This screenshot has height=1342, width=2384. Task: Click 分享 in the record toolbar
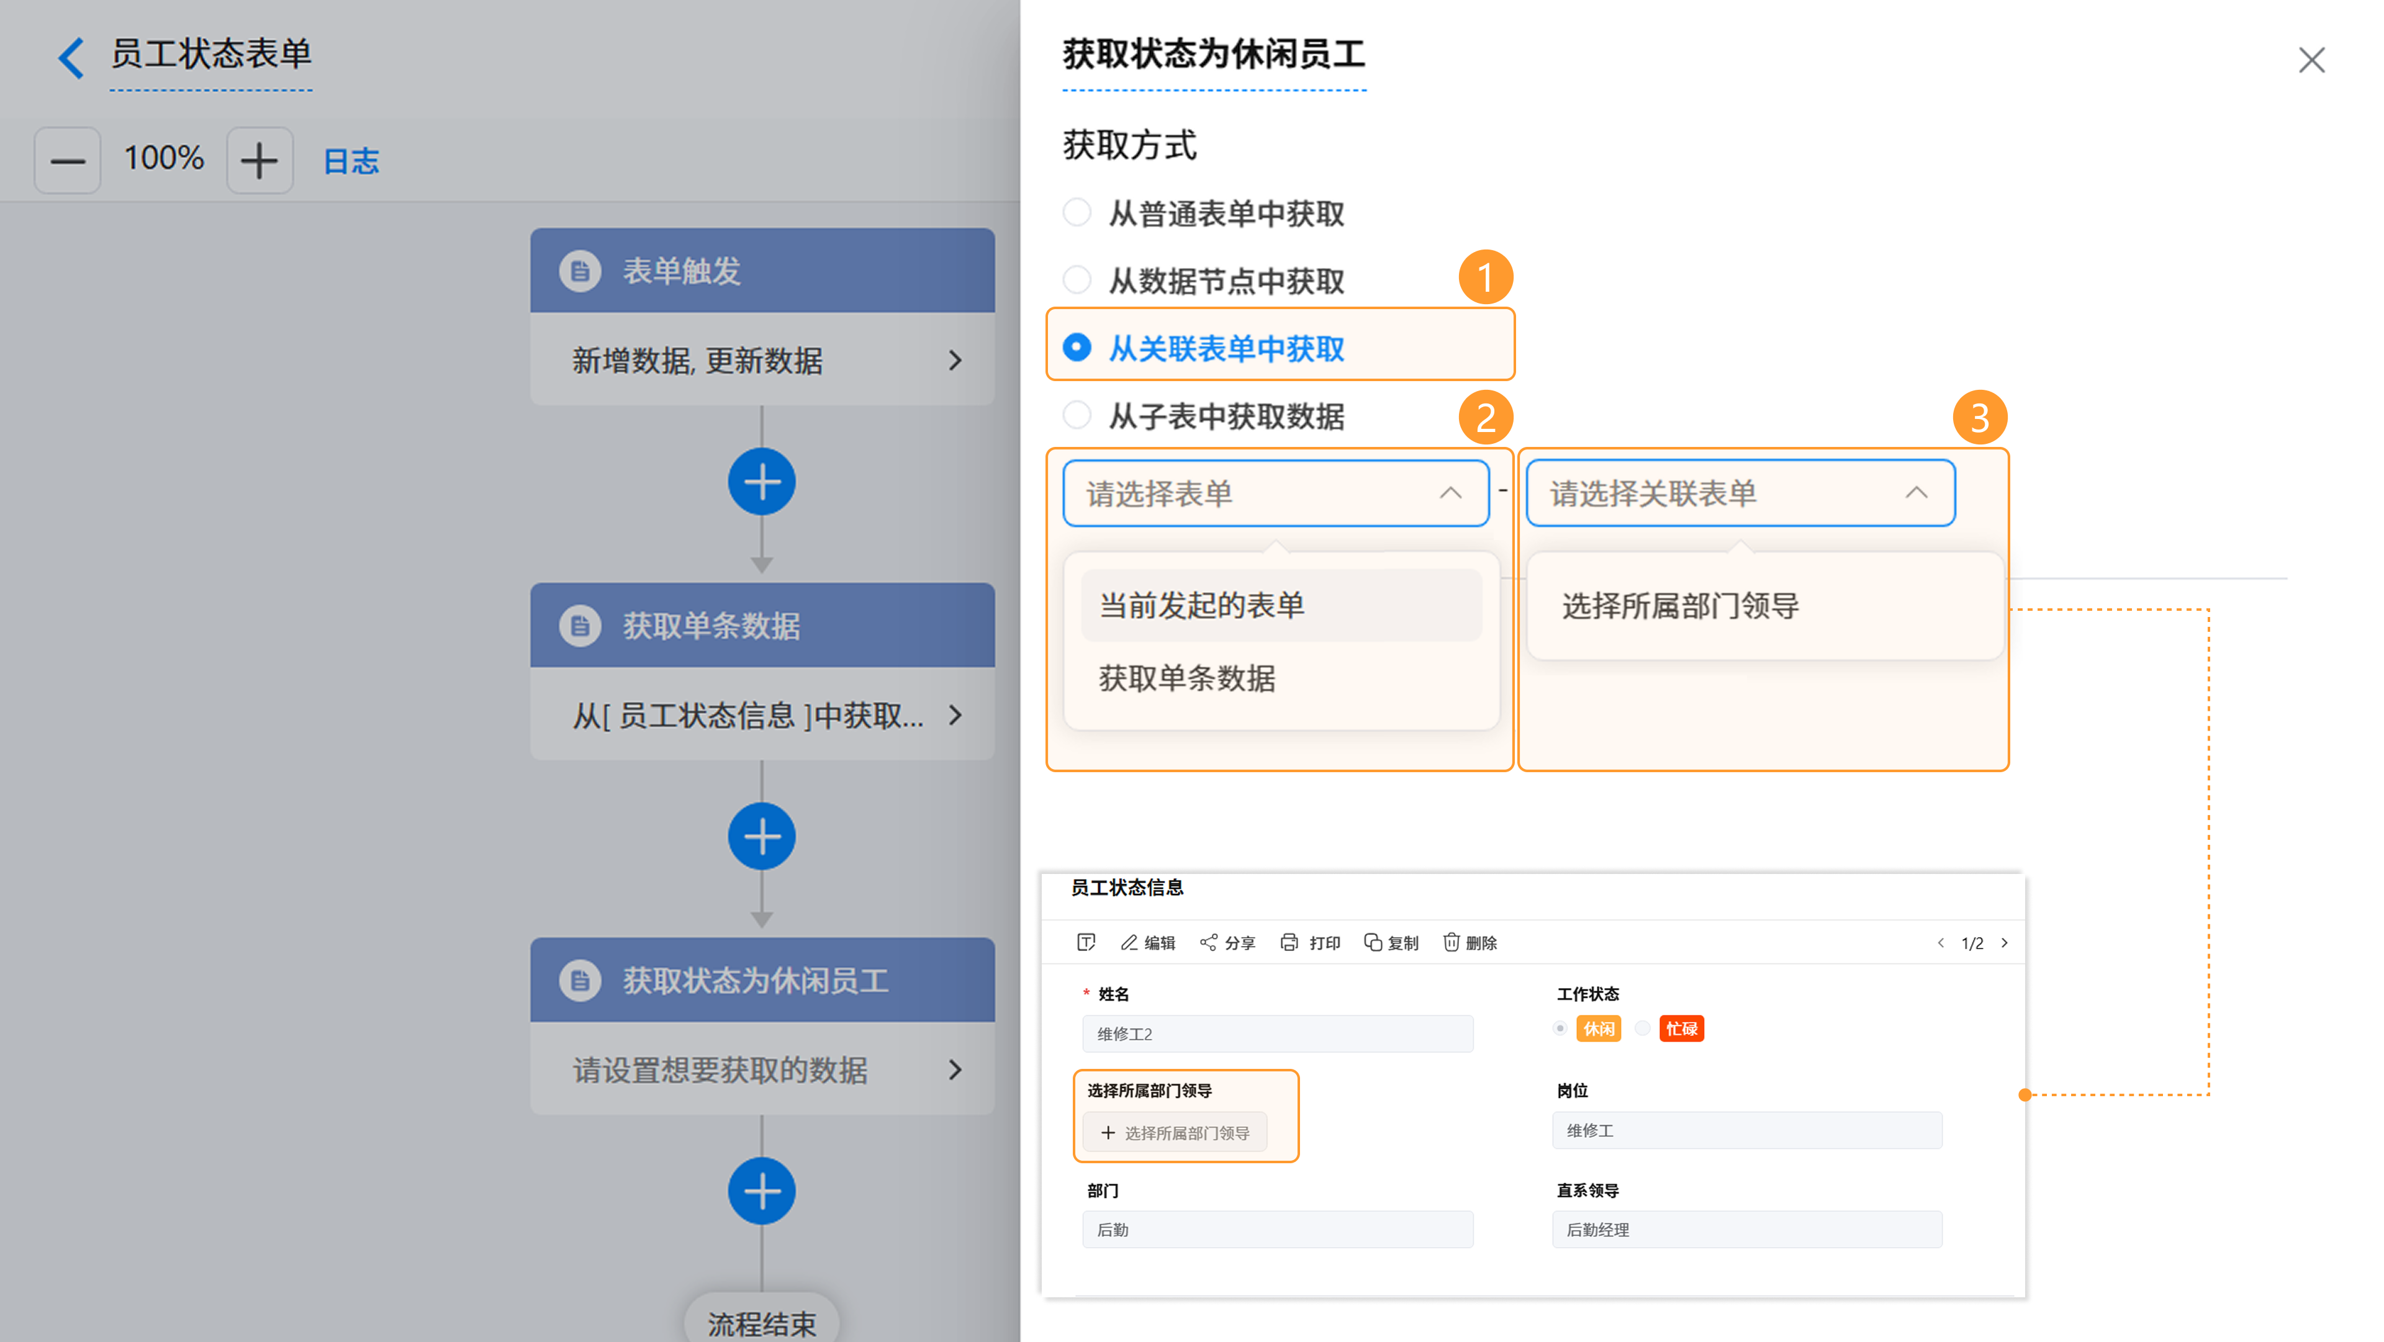click(1227, 942)
